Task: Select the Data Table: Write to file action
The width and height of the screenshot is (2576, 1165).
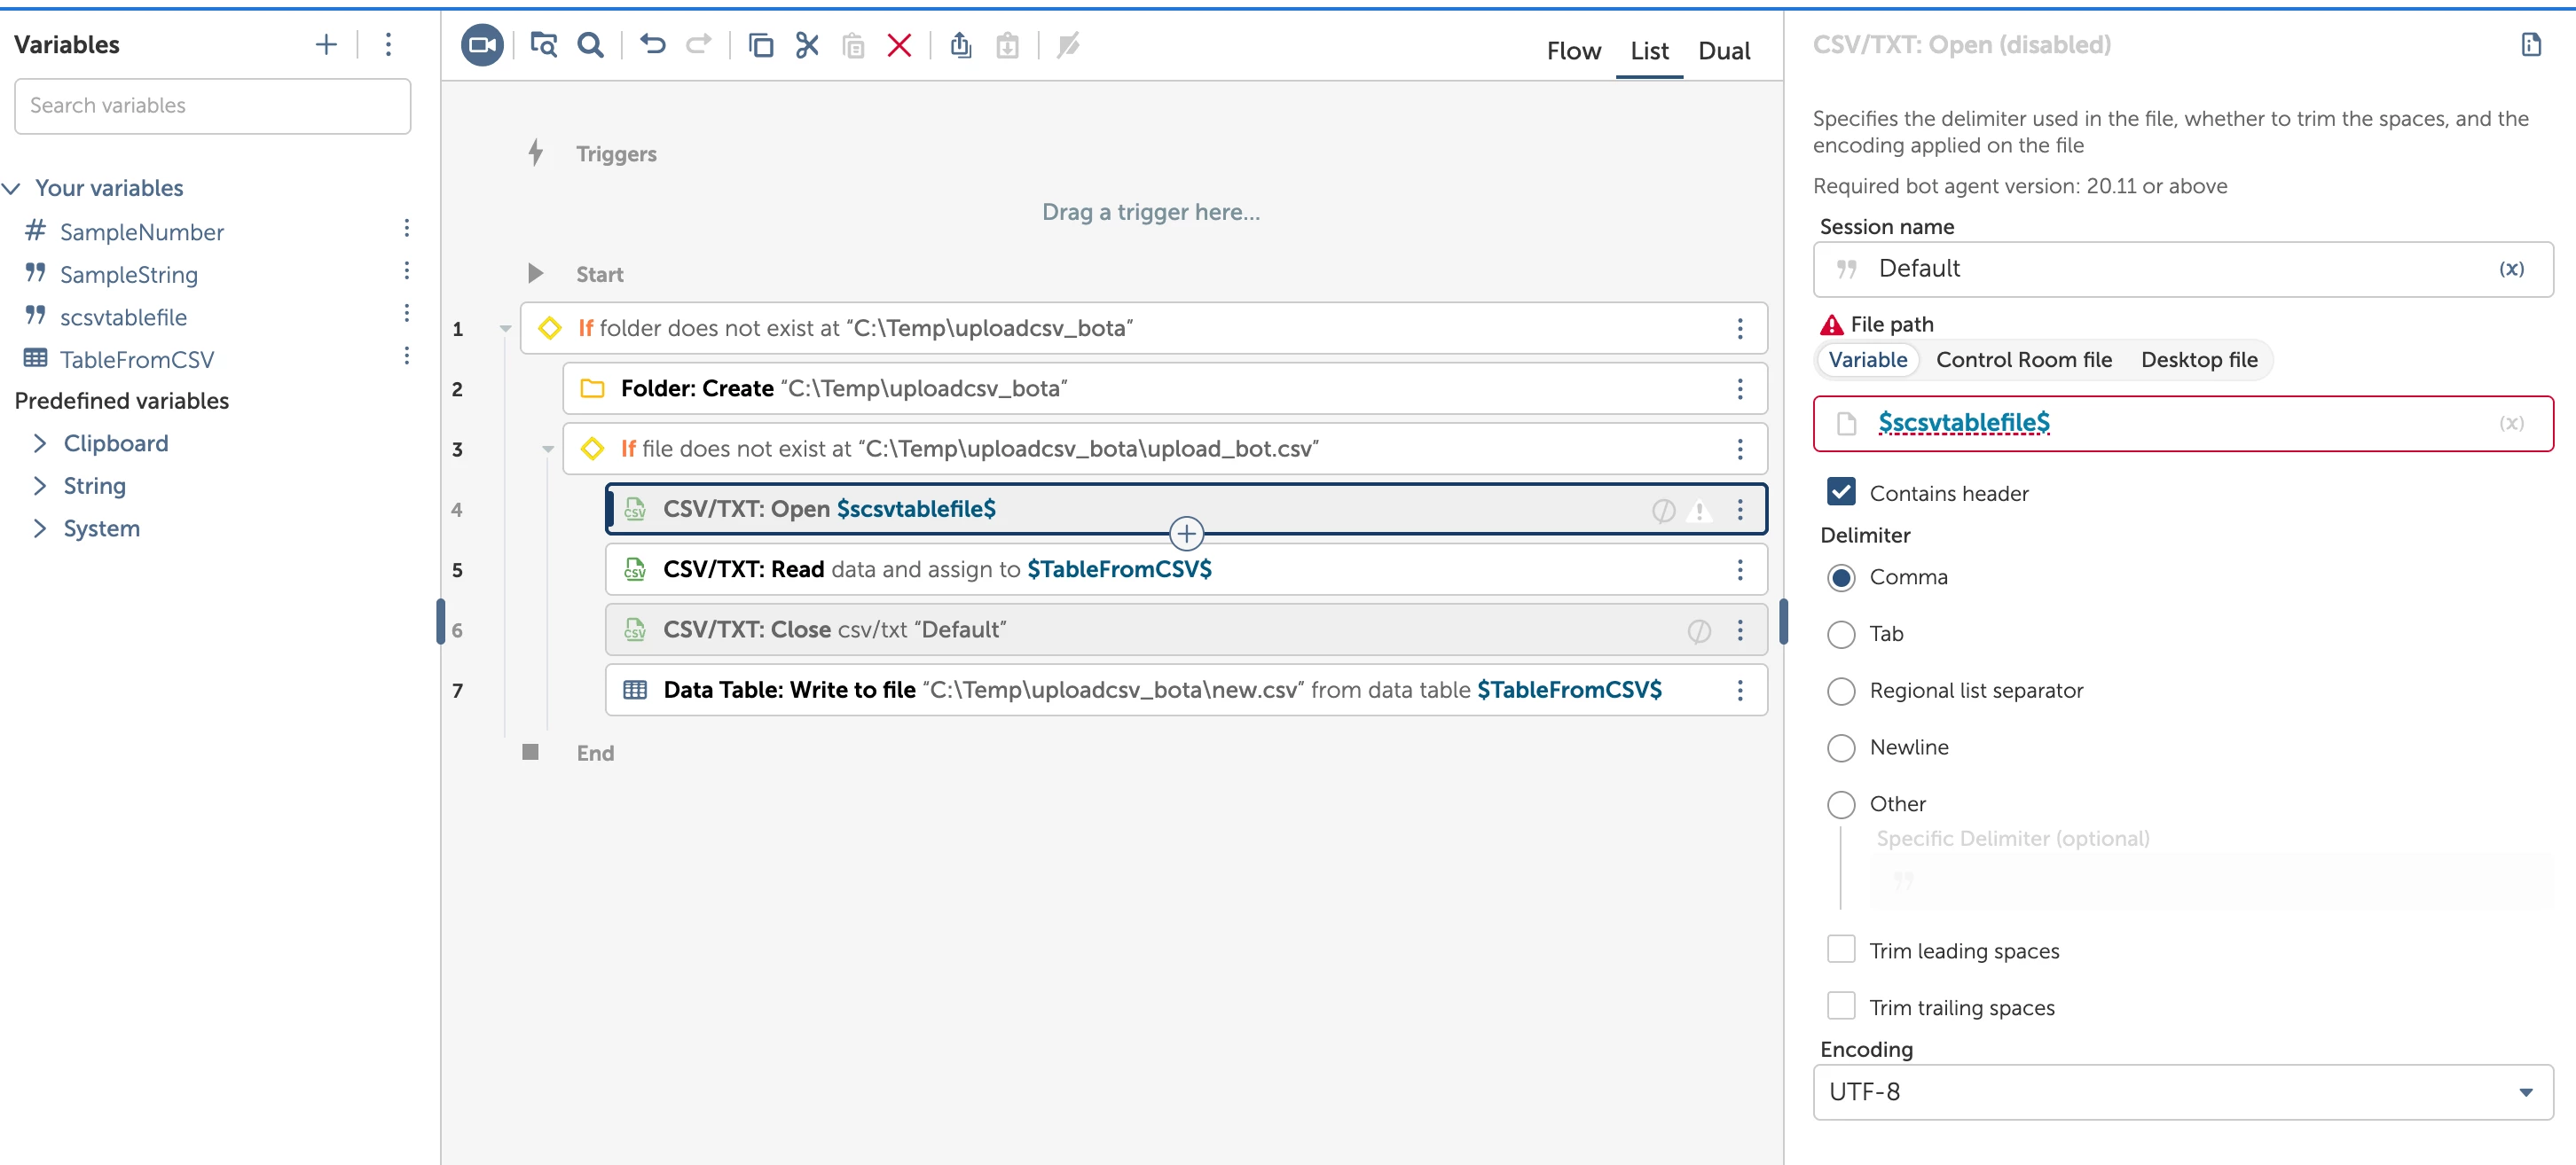Action: pos(1185,691)
